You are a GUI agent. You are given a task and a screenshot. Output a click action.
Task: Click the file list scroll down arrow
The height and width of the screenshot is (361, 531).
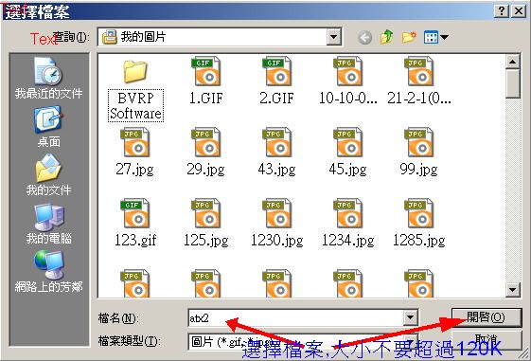[x=512, y=290]
